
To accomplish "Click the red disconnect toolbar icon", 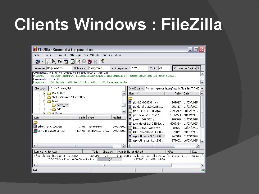I will coord(90,61).
